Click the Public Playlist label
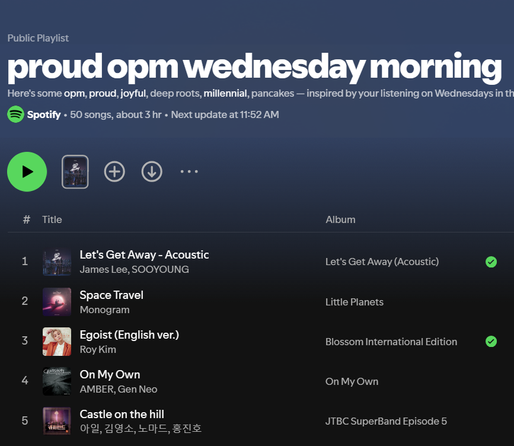 coord(38,38)
